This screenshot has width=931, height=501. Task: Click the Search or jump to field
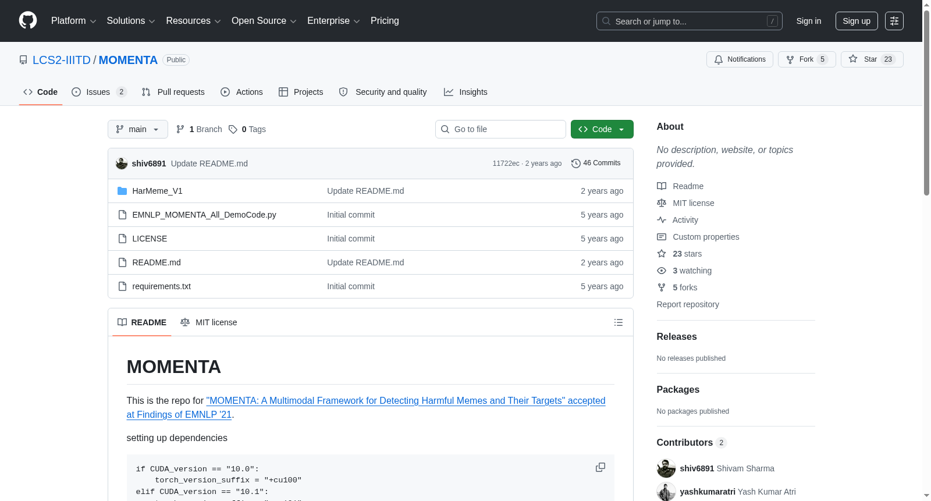click(x=690, y=21)
